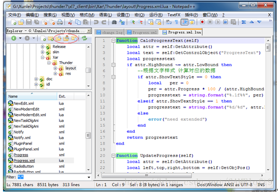
Task: Open the Filter combo box dropdown arrow
Action: pyautogui.click(x=89, y=177)
